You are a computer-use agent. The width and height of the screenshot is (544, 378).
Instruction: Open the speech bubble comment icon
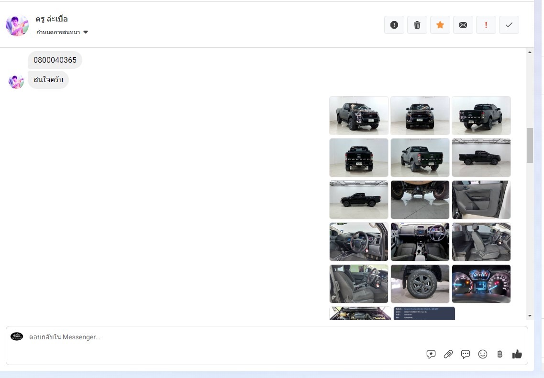(465, 354)
